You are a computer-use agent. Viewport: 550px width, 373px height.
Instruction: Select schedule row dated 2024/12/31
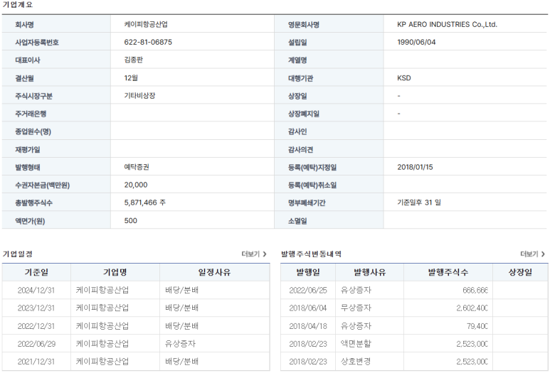pos(136,290)
